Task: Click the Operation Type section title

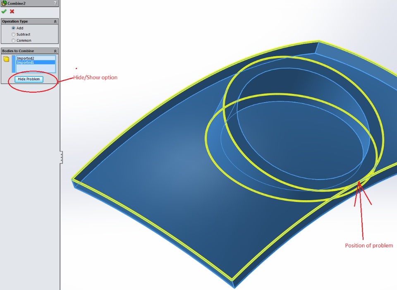Action: 15,22
